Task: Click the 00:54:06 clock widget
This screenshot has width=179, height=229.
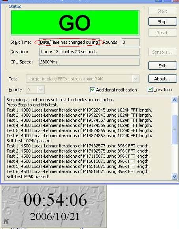Action: coord(54,207)
